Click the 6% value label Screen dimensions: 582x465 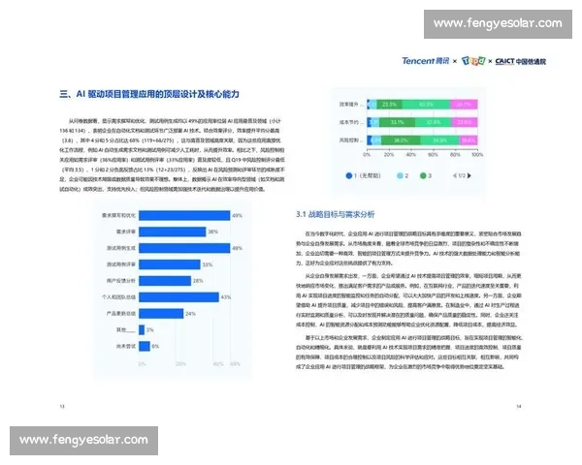point(155,347)
